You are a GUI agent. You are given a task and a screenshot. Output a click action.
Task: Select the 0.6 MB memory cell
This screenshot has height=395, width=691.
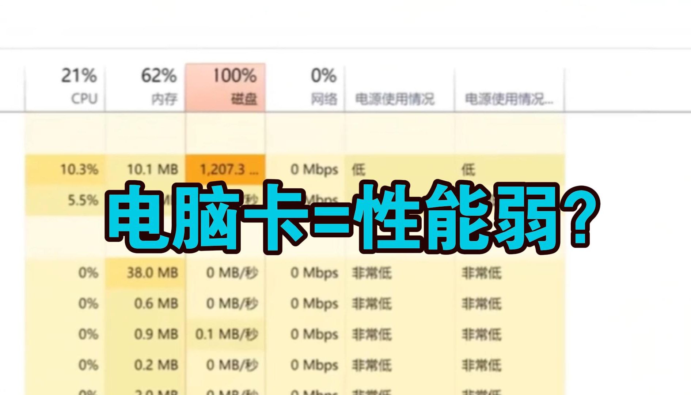coord(145,304)
